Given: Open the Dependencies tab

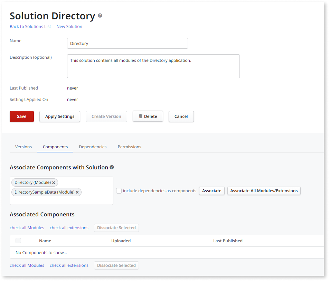Looking at the screenshot, I should [x=93, y=147].
